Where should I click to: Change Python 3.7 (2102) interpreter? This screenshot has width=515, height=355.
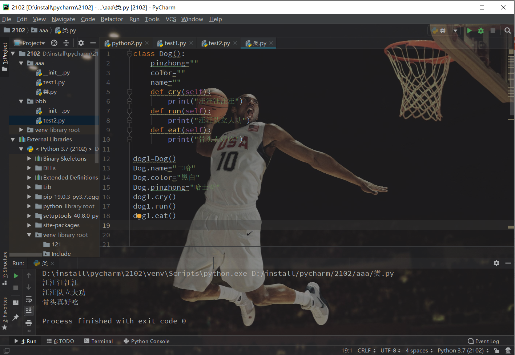coord(463,351)
